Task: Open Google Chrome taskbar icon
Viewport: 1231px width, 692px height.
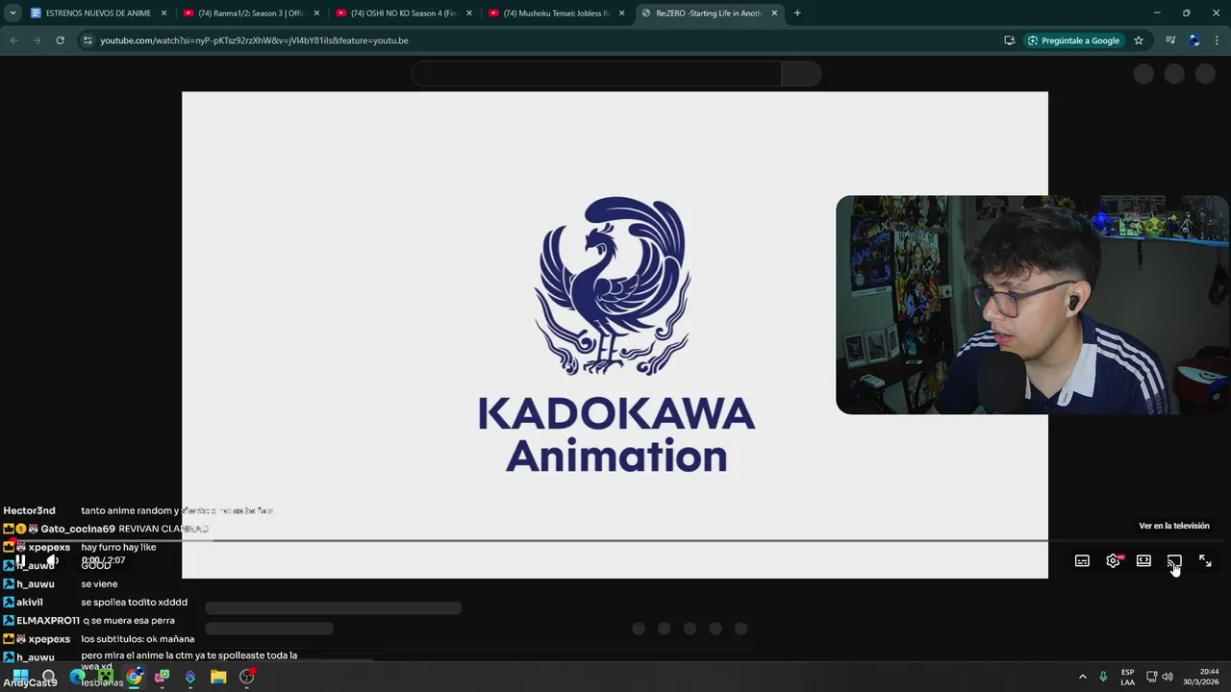Action: pyautogui.click(x=135, y=677)
